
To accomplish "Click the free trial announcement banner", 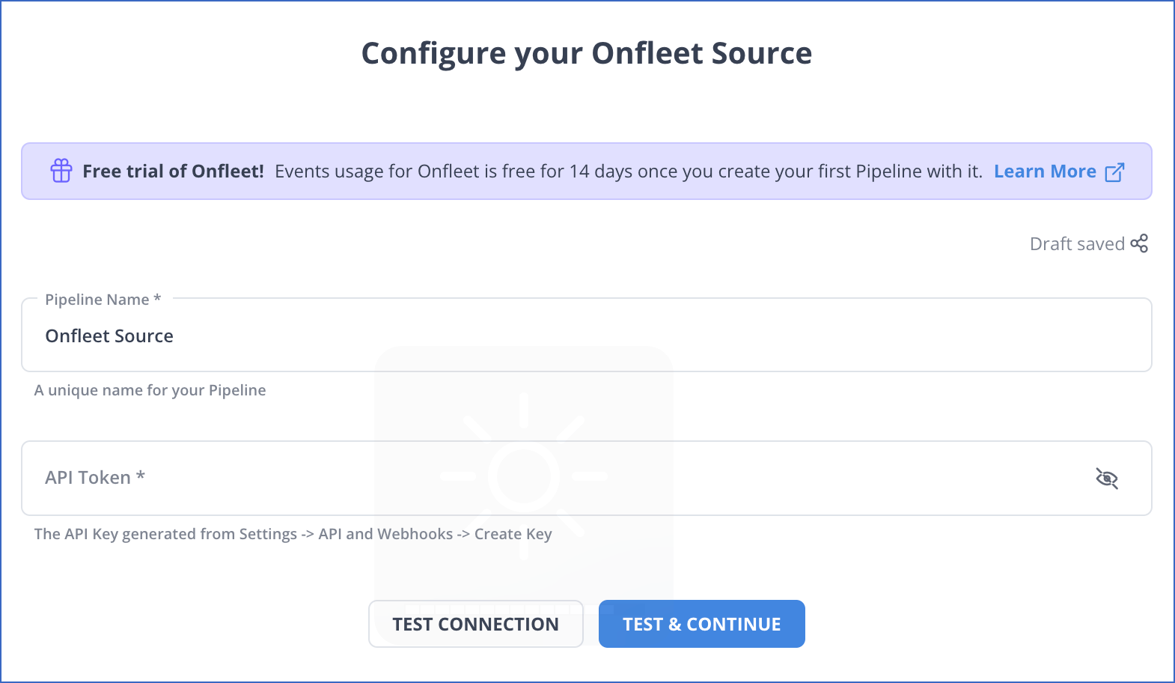I will pos(587,171).
